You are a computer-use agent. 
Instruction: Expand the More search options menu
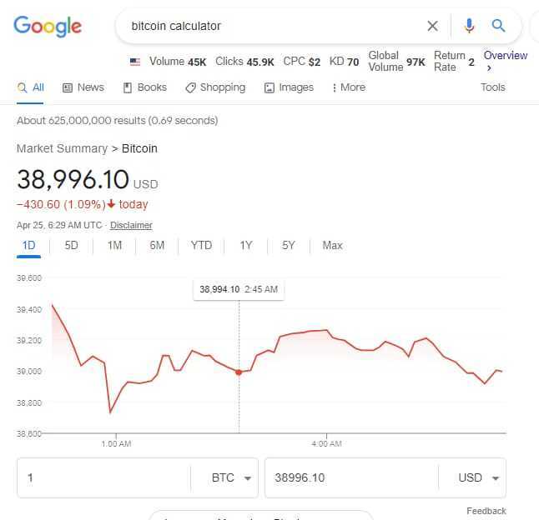[x=349, y=87]
